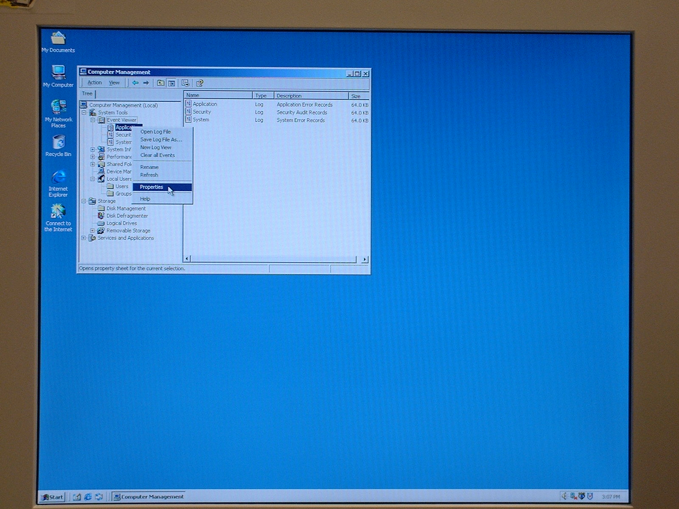Viewport: 679px width, 509px height.
Task: Open the Recycle Bin desktop icon
Action: coord(59,145)
